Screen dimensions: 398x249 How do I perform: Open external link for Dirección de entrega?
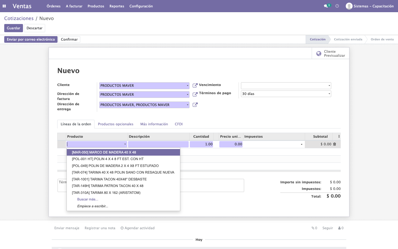[195, 105]
